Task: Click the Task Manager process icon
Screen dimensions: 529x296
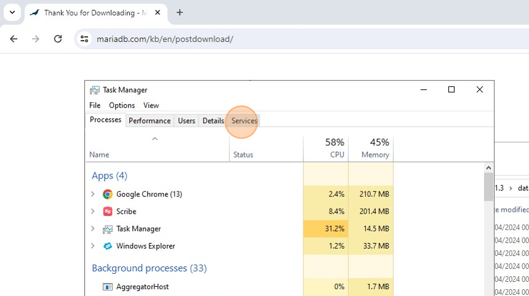Action: pyautogui.click(x=108, y=229)
